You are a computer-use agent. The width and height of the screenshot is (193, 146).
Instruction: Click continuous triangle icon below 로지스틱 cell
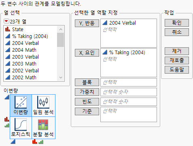point(13,142)
